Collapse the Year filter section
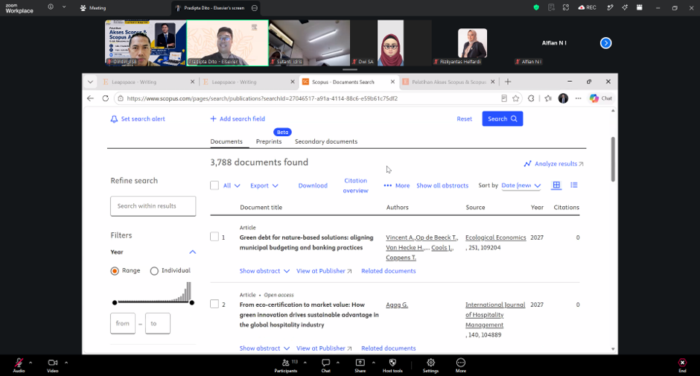 192,252
